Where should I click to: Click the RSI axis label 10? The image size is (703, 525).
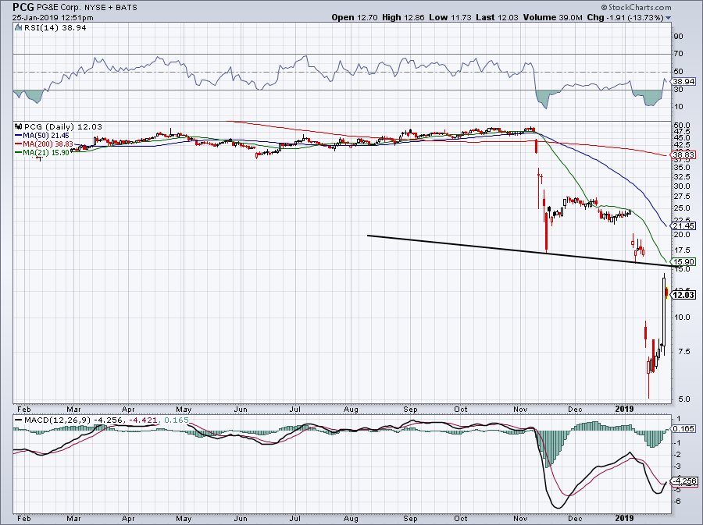pyautogui.click(x=678, y=107)
